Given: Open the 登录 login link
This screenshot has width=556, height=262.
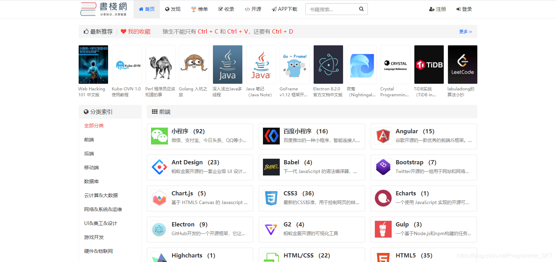Looking at the screenshot, I should [464, 9].
